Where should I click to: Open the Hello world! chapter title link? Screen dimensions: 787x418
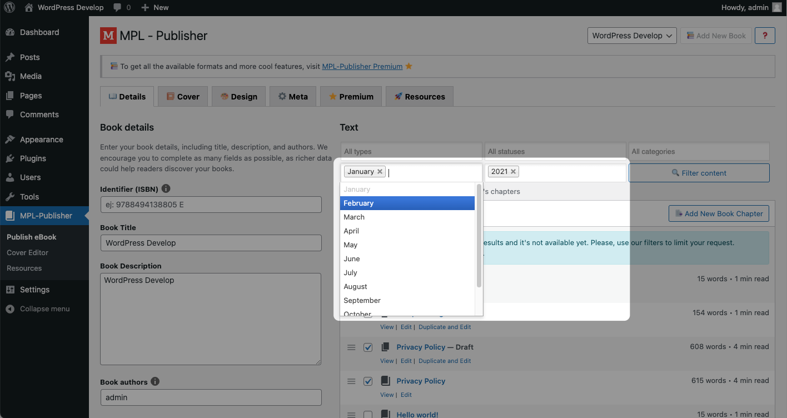click(417, 415)
